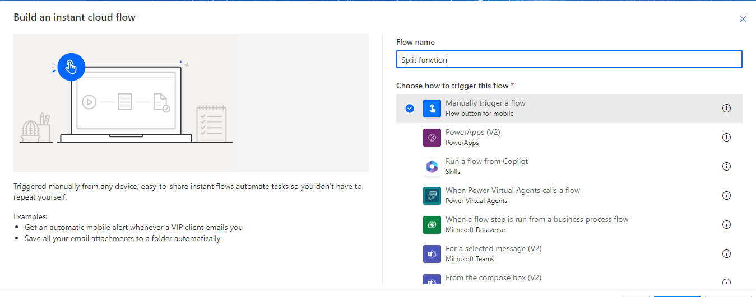Click the PowerApps (V2) purple icon
756x297 pixels.
pyautogui.click(x=432, y=138)
